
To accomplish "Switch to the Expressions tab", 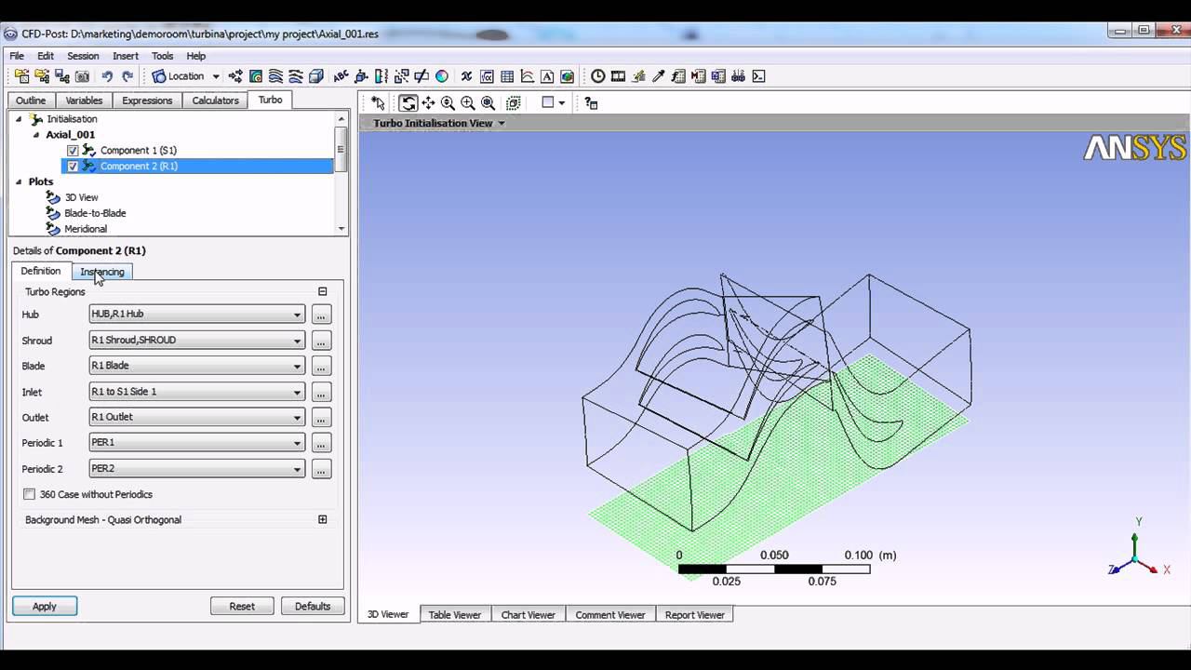I will tap(147, 100).
